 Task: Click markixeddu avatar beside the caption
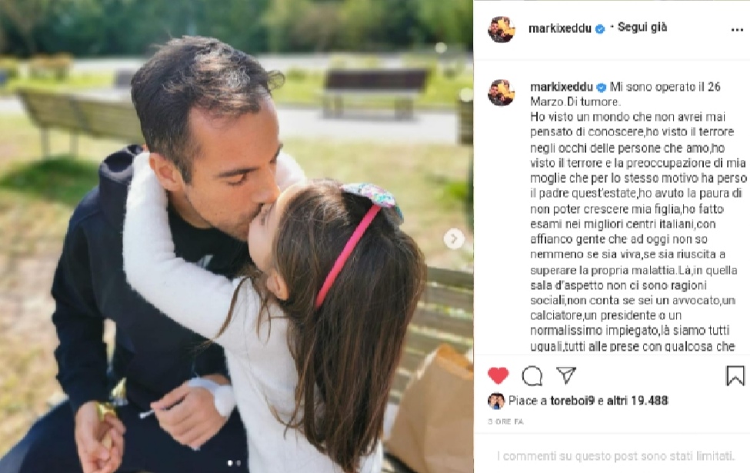502,92
